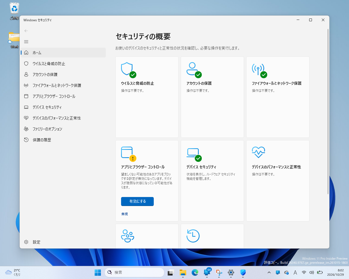The height and width of the screenshot is (279, 349).
Task: Open the weather widget showing 21°C
Action: (13, 272)
